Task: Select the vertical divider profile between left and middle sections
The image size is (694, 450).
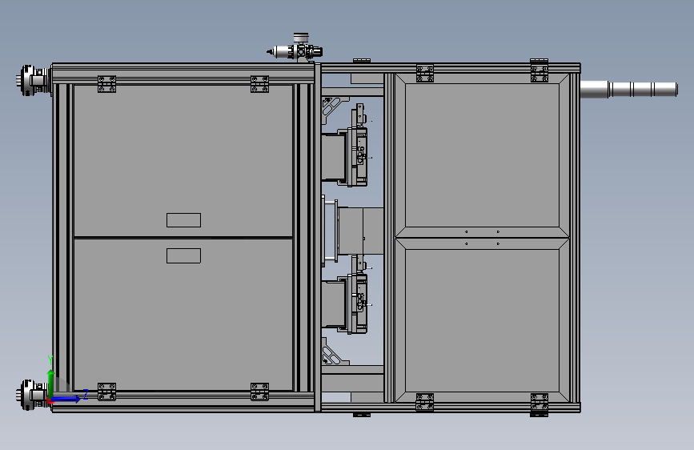Action: [x=317, y=237]
